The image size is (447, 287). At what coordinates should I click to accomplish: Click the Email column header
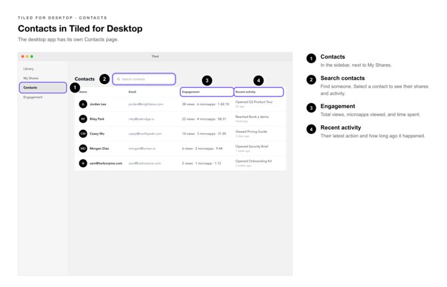tap(132, 92)
